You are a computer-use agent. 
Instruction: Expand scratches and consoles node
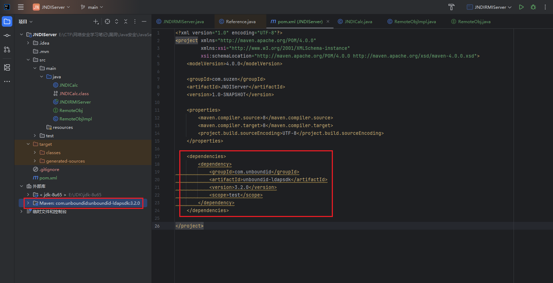click(21, 211)
